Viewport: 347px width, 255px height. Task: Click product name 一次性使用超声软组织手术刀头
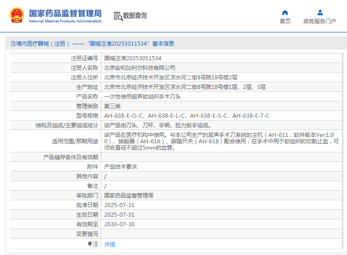[x=142, y=97]
